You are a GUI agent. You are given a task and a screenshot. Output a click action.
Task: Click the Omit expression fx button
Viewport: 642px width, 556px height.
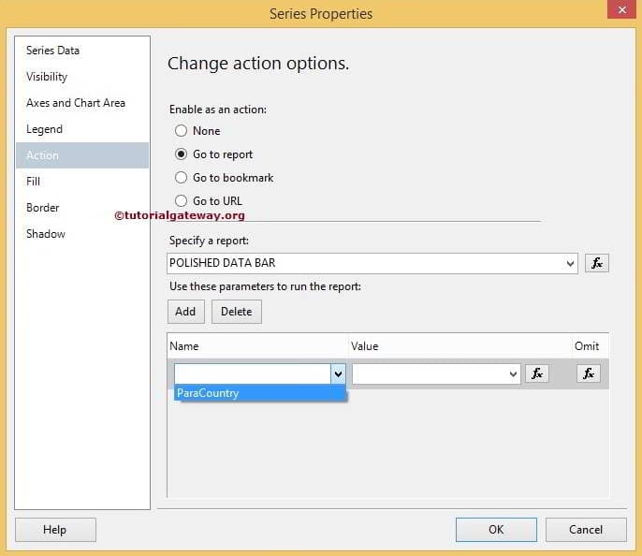coord(588,373)
